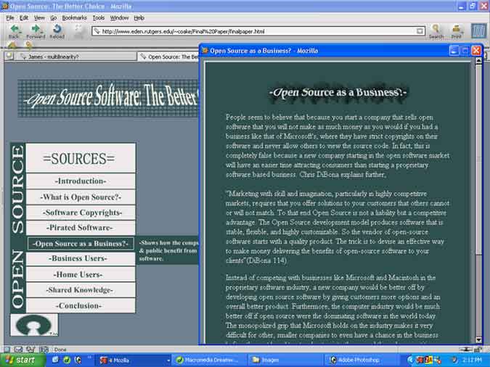
Task: Select the -Pirated Software- link
Action: (x=81, y=228)
